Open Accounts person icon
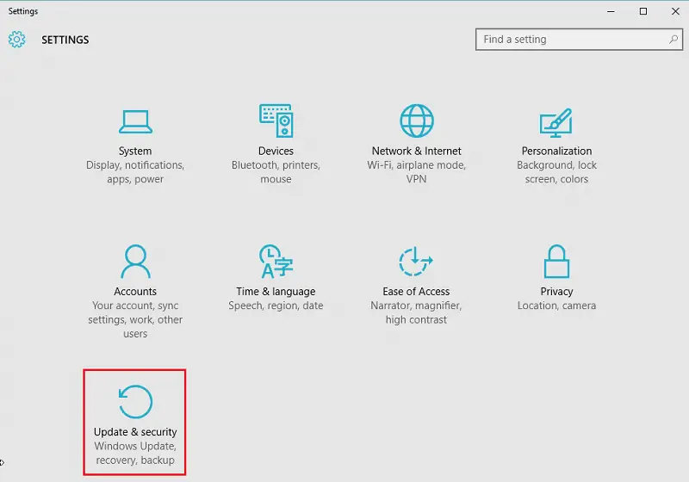Screen dimensions: 689x482 pyautogui.click(x=135, y=261)
